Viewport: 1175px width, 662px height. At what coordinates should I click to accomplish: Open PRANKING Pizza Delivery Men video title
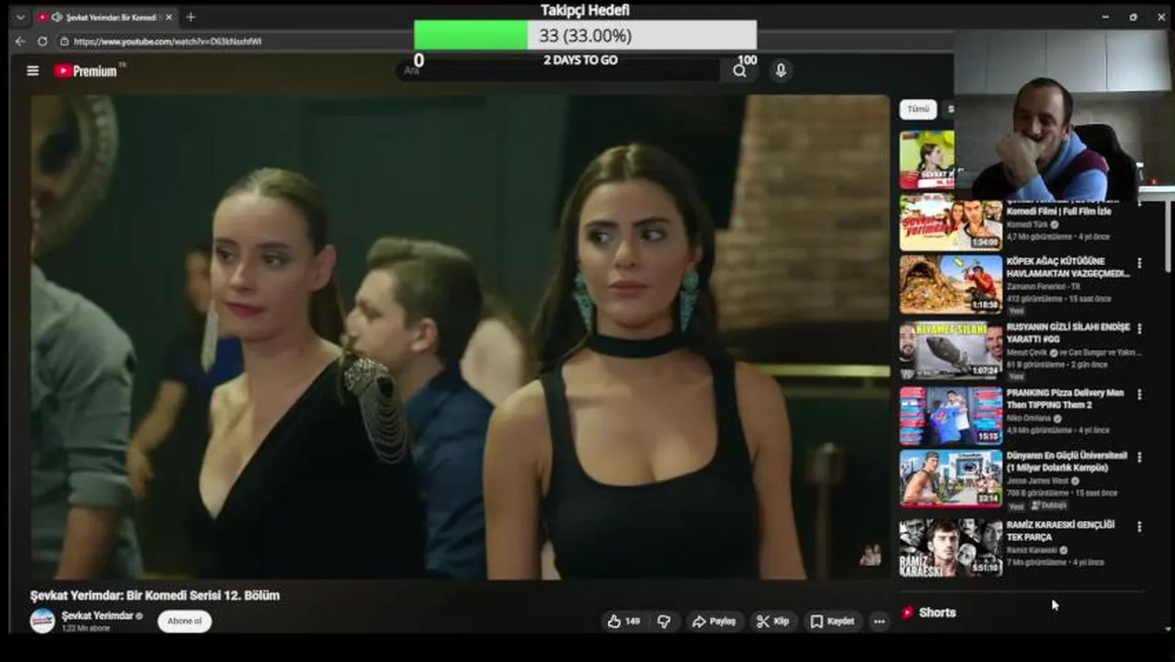coord(1065,399)
